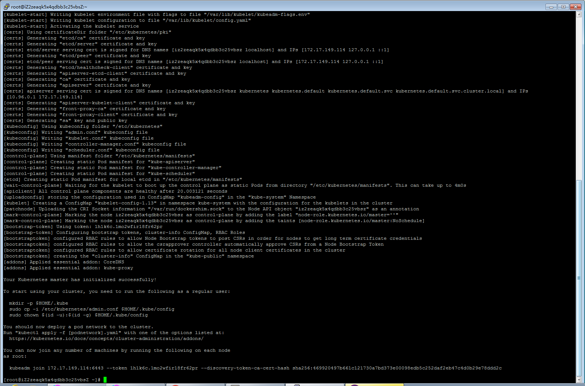Click the kubeadm join command line

255,368
